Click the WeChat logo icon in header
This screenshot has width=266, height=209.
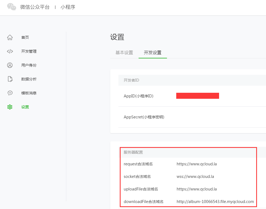(11, 7)
